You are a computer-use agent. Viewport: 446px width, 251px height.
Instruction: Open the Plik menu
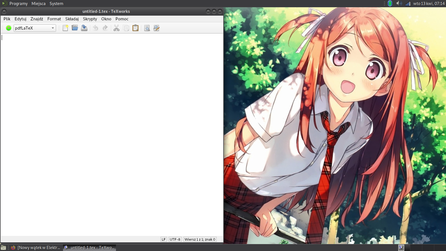[7, 19]
